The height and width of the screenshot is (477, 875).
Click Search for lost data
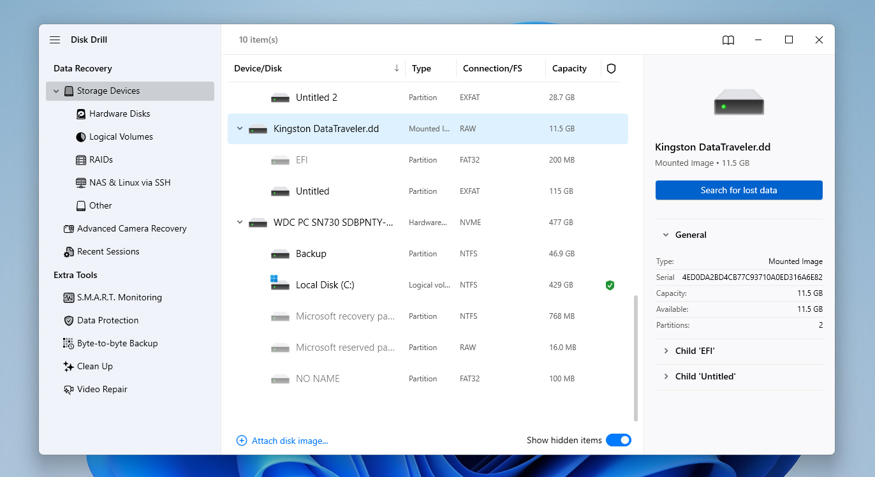click(739, 190)
